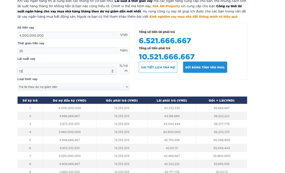Open the Loại hình vay dropdown
This screenshot has width=285, height=173.
(74, 87)
